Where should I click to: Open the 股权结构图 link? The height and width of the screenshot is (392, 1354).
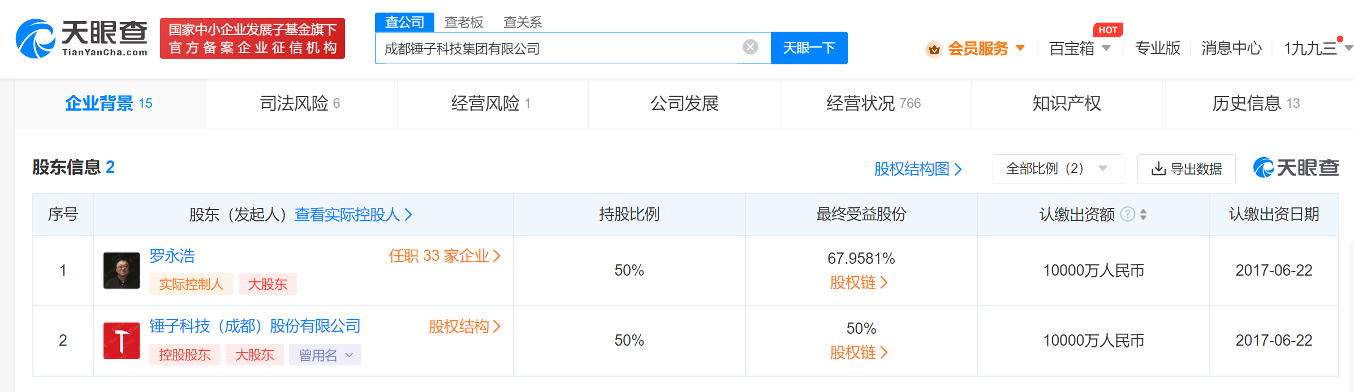[917, 169]
